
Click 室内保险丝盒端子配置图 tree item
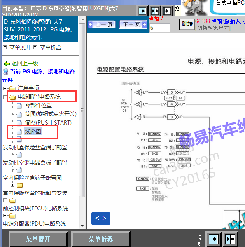click(32, 178)
